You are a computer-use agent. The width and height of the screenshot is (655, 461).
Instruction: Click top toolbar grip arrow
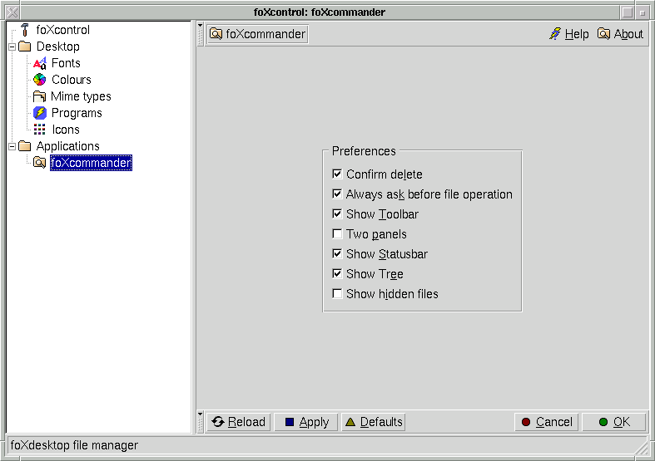(200, 26)
